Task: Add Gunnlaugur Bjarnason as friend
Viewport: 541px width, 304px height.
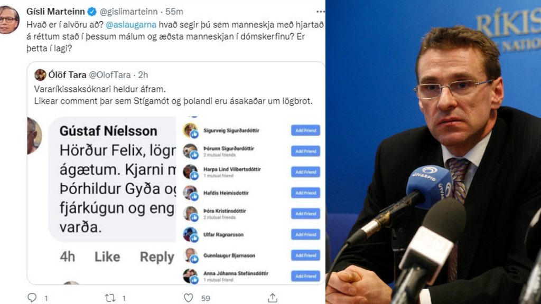Action: (x=305, y=255)
